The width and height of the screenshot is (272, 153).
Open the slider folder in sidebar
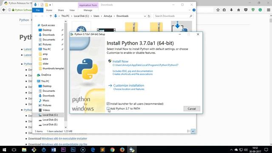click(x=45, y=64)
